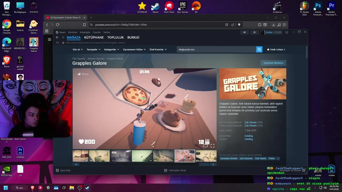Expand the Özel Kısımlar dropdown

(x=158, y=50)
